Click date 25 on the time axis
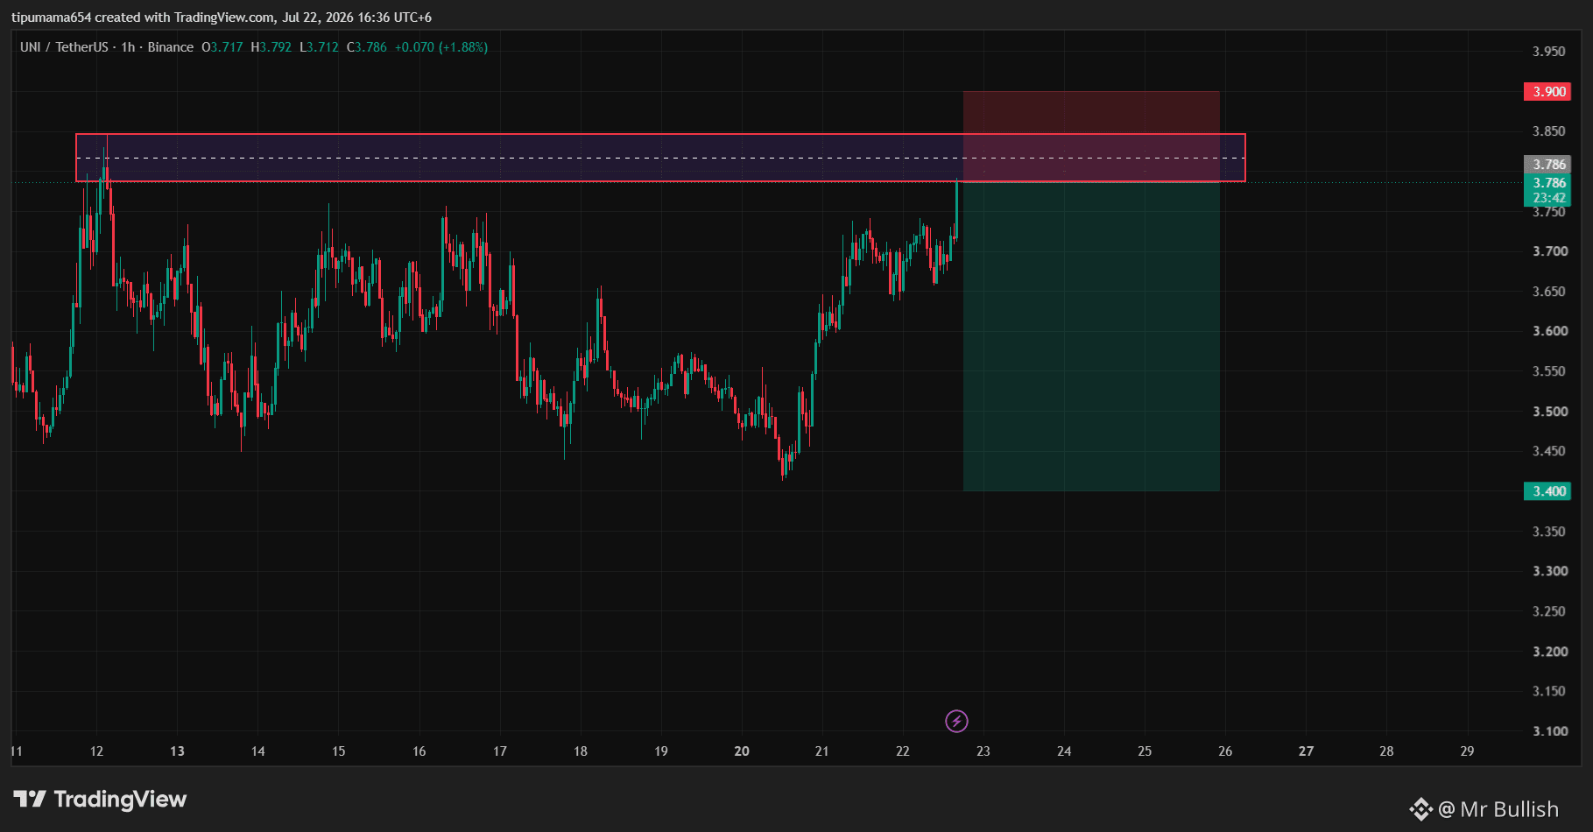Screen dimensions: 1593x832 [x=1144, y=751]
